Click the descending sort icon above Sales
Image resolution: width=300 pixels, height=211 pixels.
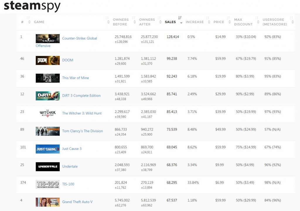pyautogui.click(x=180, y=18)
